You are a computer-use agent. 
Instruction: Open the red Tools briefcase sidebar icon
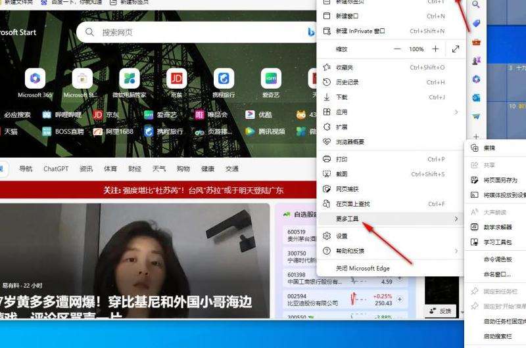click(x=476, y=42)
